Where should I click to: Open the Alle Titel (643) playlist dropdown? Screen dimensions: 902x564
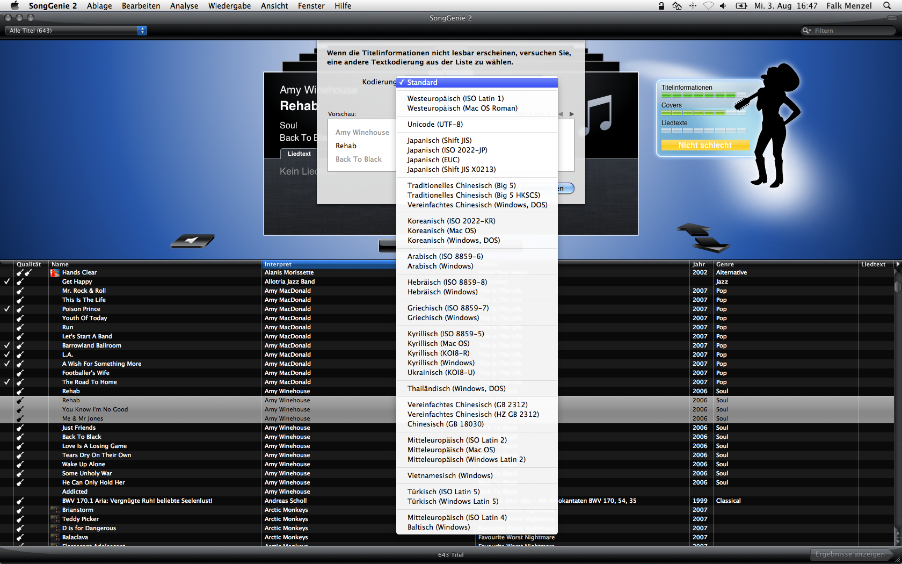tap(76, 31)
